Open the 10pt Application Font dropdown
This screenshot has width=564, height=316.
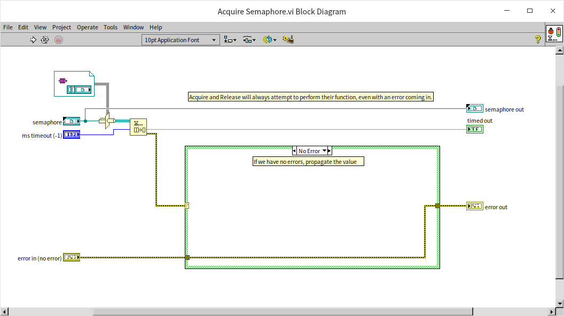point(181,40)
